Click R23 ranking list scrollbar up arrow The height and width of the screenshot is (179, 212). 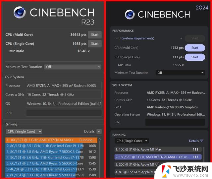[x=100, y=139]
